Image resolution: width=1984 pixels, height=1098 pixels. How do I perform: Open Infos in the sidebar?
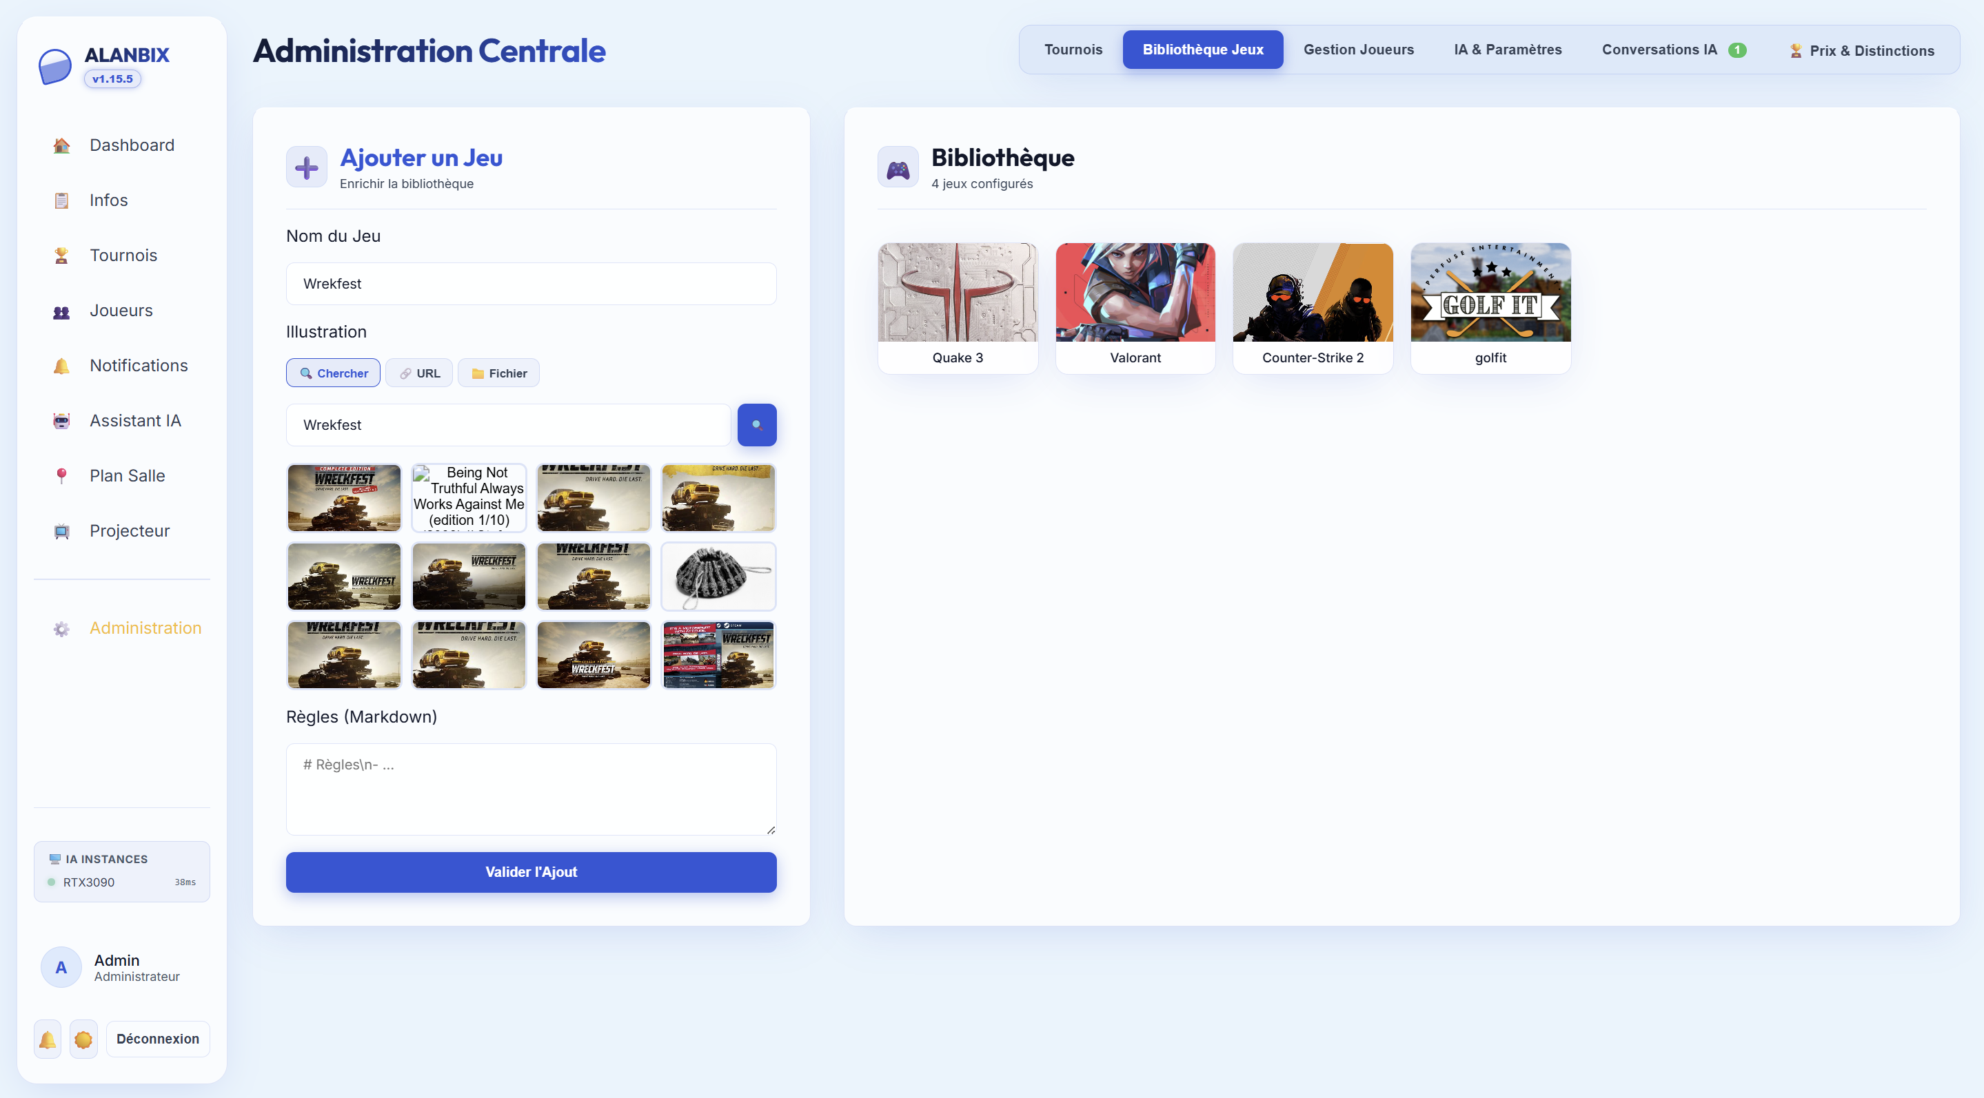coord(122,201)
